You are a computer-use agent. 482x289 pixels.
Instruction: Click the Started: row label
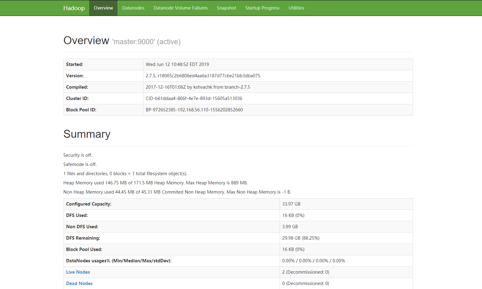pos(75,64)
